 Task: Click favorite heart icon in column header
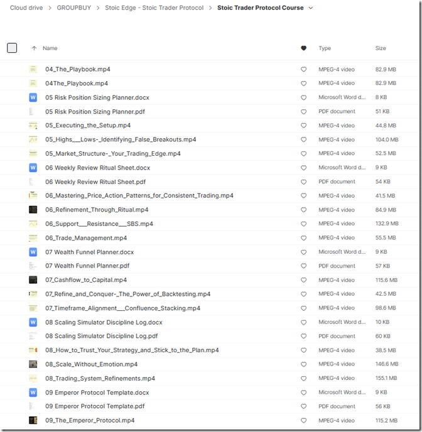pos(304,48)
